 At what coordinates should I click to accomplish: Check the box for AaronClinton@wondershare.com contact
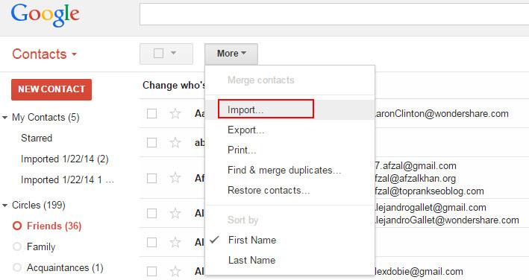click(151, 114)
